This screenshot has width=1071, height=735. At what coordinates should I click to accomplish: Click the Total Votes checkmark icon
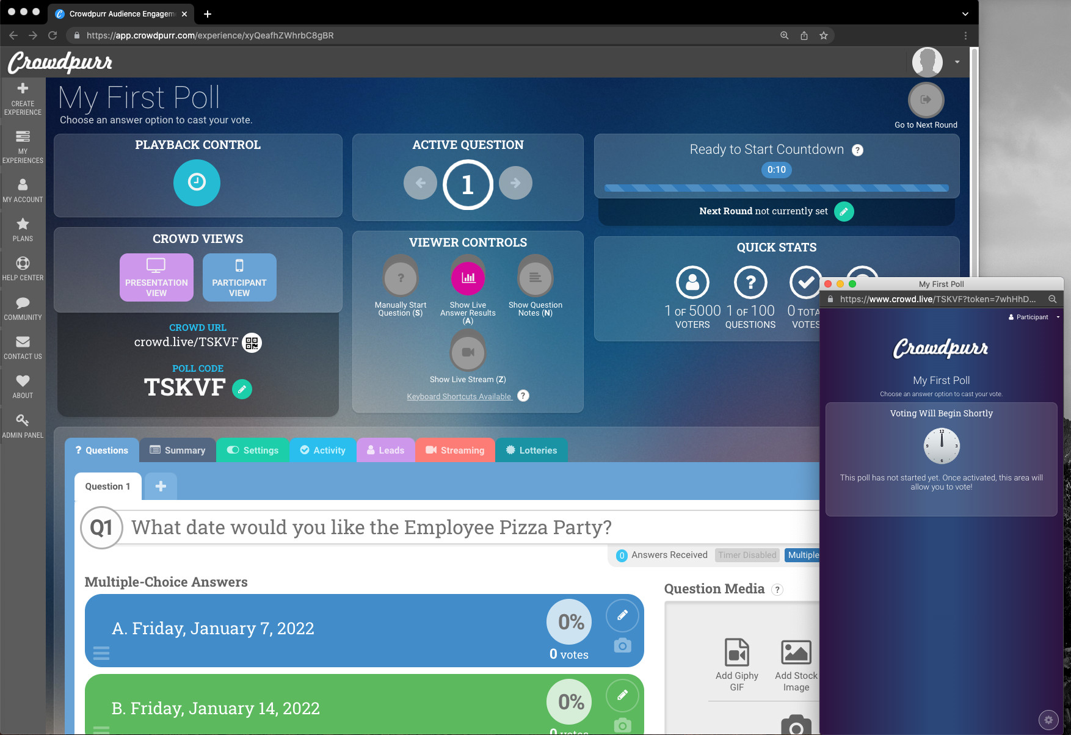click(x=806, y=282)
